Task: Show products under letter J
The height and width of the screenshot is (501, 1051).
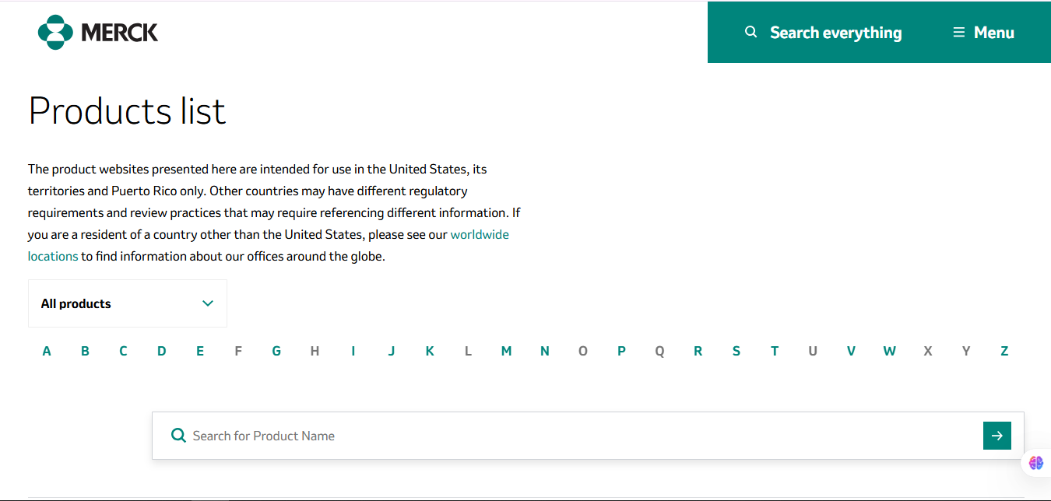Action: point(392,351)
